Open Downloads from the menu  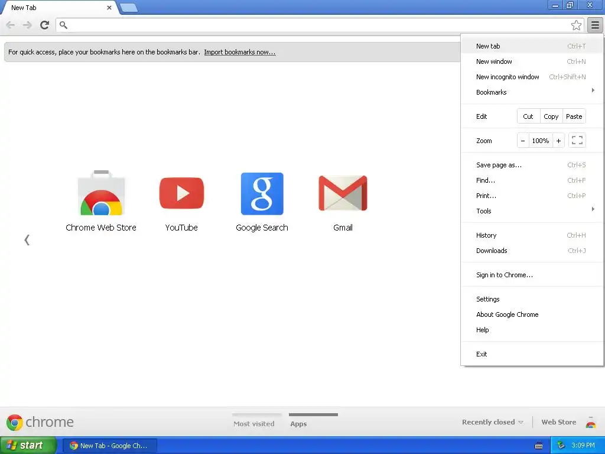[532, 251]
